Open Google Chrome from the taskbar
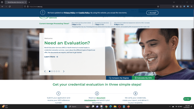Image resolution: width=194 pixels, height=109 pixels. [x=106, y=106]
